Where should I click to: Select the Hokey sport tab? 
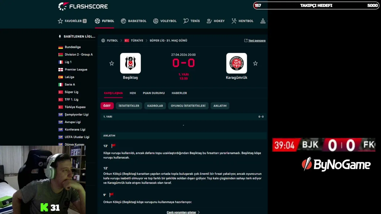click(216, 21)
